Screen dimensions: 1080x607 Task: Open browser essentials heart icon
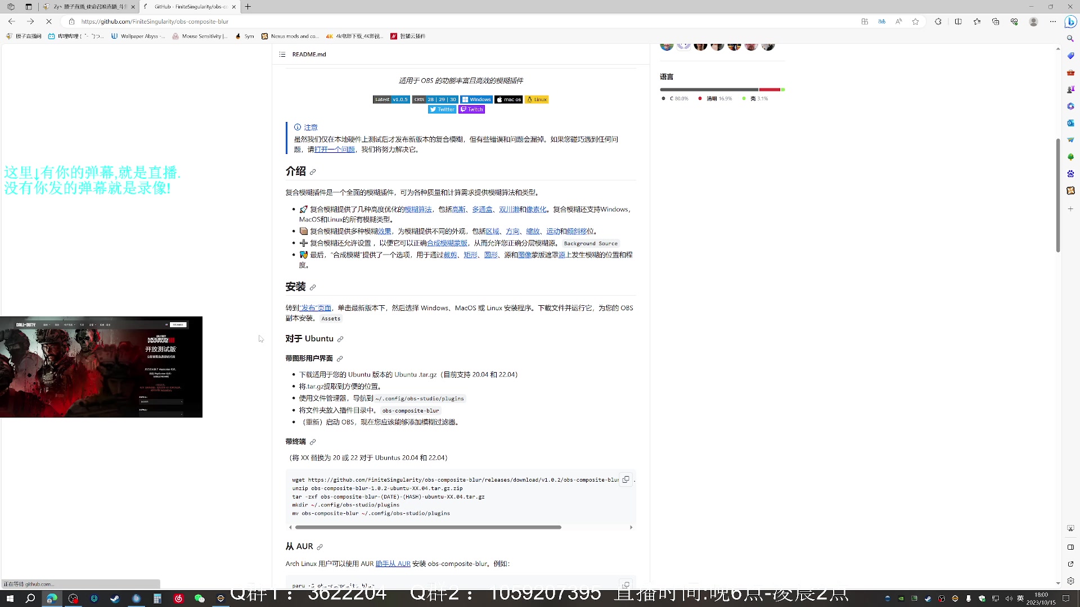[x=1014, y=21]
